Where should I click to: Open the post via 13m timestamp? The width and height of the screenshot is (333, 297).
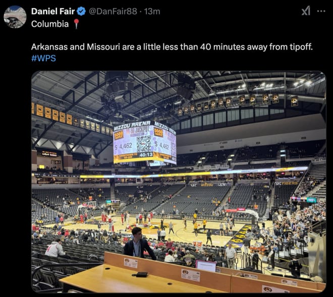pyautogui.click(x=152, y=11)
